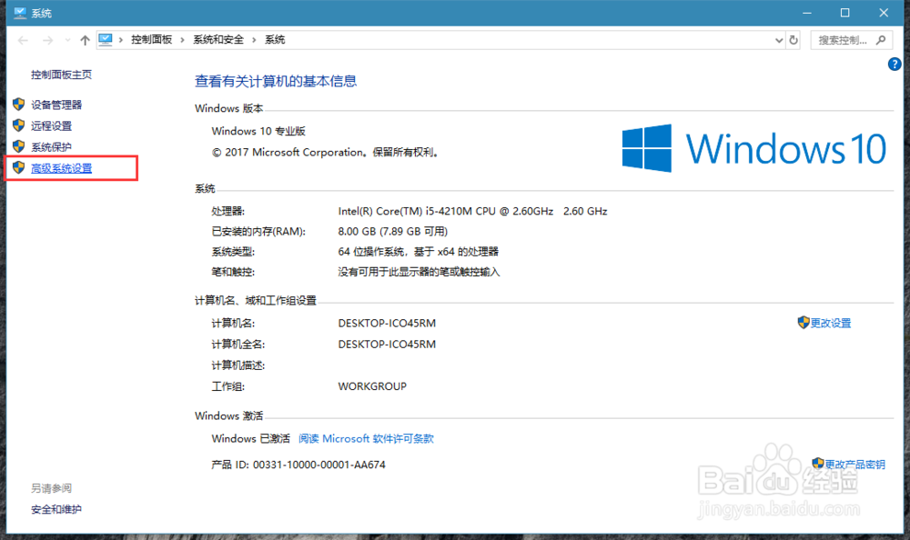Click the 64 位操作系统 system type value
Screen dimensions: 910x540
coord(419,252)
